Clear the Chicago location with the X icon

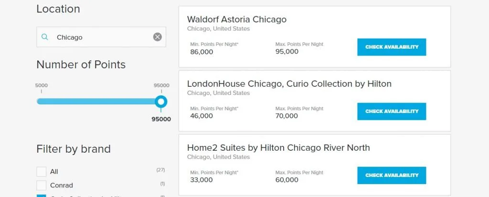158,37
